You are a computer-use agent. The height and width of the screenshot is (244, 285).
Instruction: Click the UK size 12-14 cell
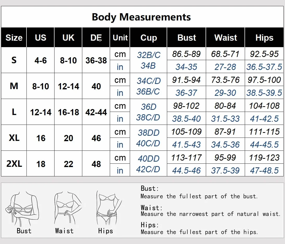68,86
